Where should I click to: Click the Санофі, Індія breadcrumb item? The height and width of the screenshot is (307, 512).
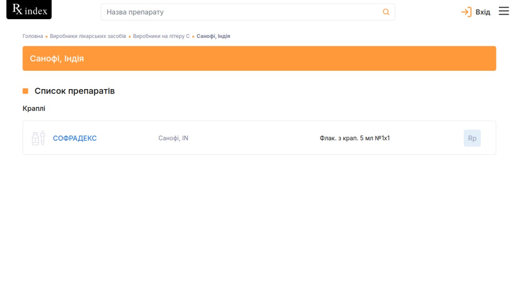(213, 36)
